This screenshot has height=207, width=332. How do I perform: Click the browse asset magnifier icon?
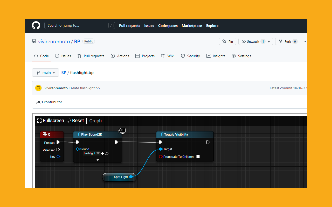coord(107,153)
